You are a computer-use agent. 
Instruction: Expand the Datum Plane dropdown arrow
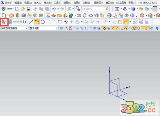(8, 16)
